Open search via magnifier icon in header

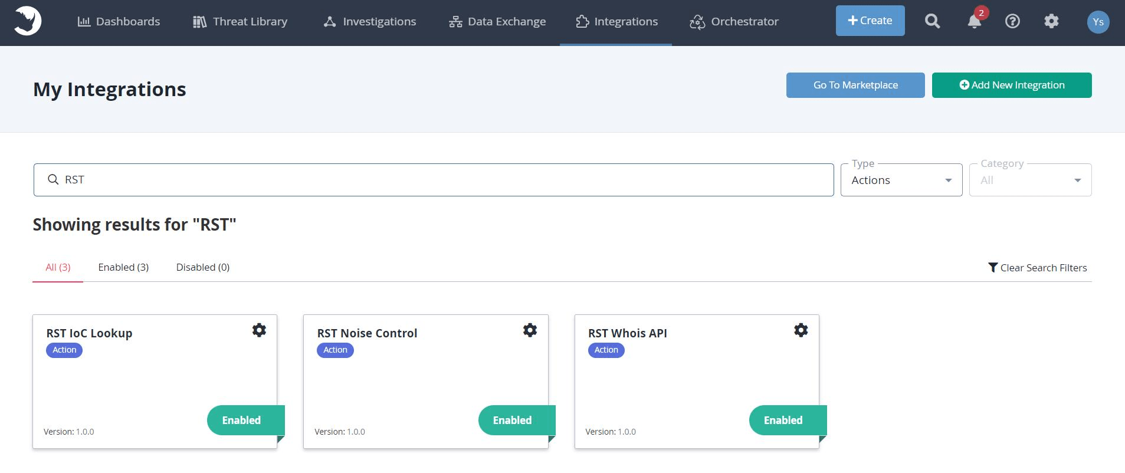(x=932, y=21)
